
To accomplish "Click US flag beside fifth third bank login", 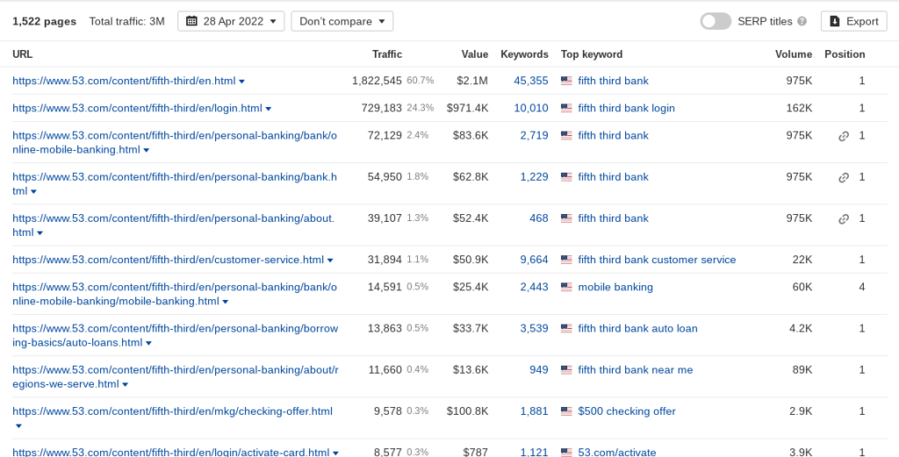I will [566, 108].
